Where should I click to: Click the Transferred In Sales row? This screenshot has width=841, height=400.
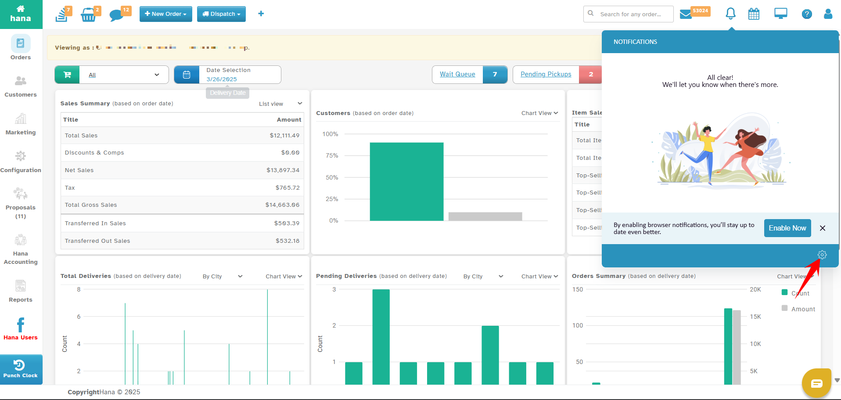coord(182,223)
